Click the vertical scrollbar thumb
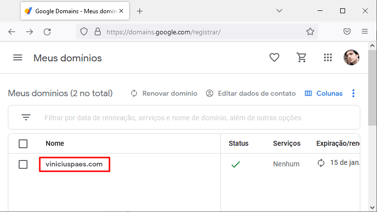 pos(372,88)
